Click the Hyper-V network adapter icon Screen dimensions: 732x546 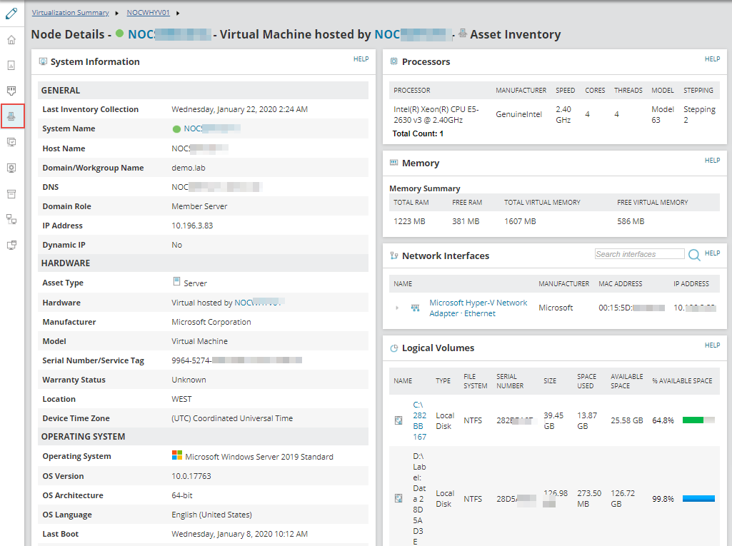coord(415,308)
